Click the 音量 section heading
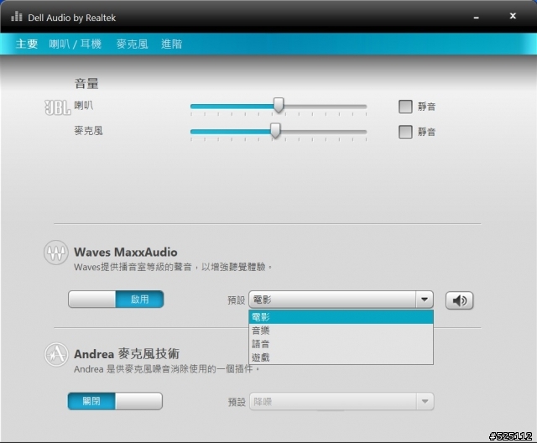Image resolution: width=537 pixels, height=443 pixels. (x=86, y=83)
